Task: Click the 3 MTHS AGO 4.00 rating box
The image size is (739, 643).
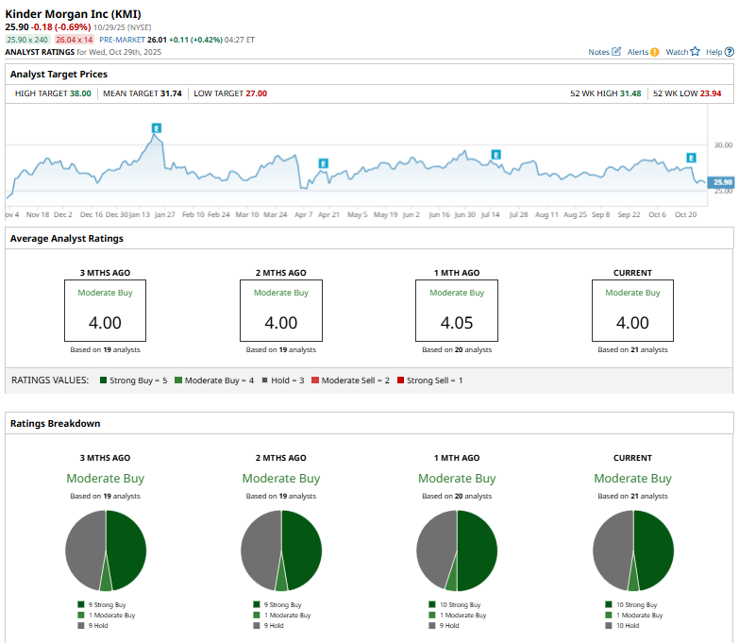Action: (105, 311)
